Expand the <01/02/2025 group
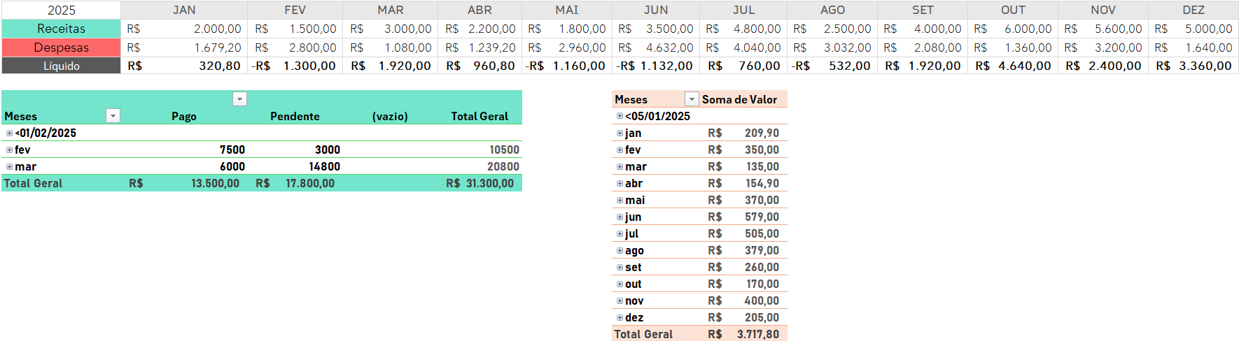Image resolution: width=1239 pixels, height=341 pixels. tap(9, 133)
